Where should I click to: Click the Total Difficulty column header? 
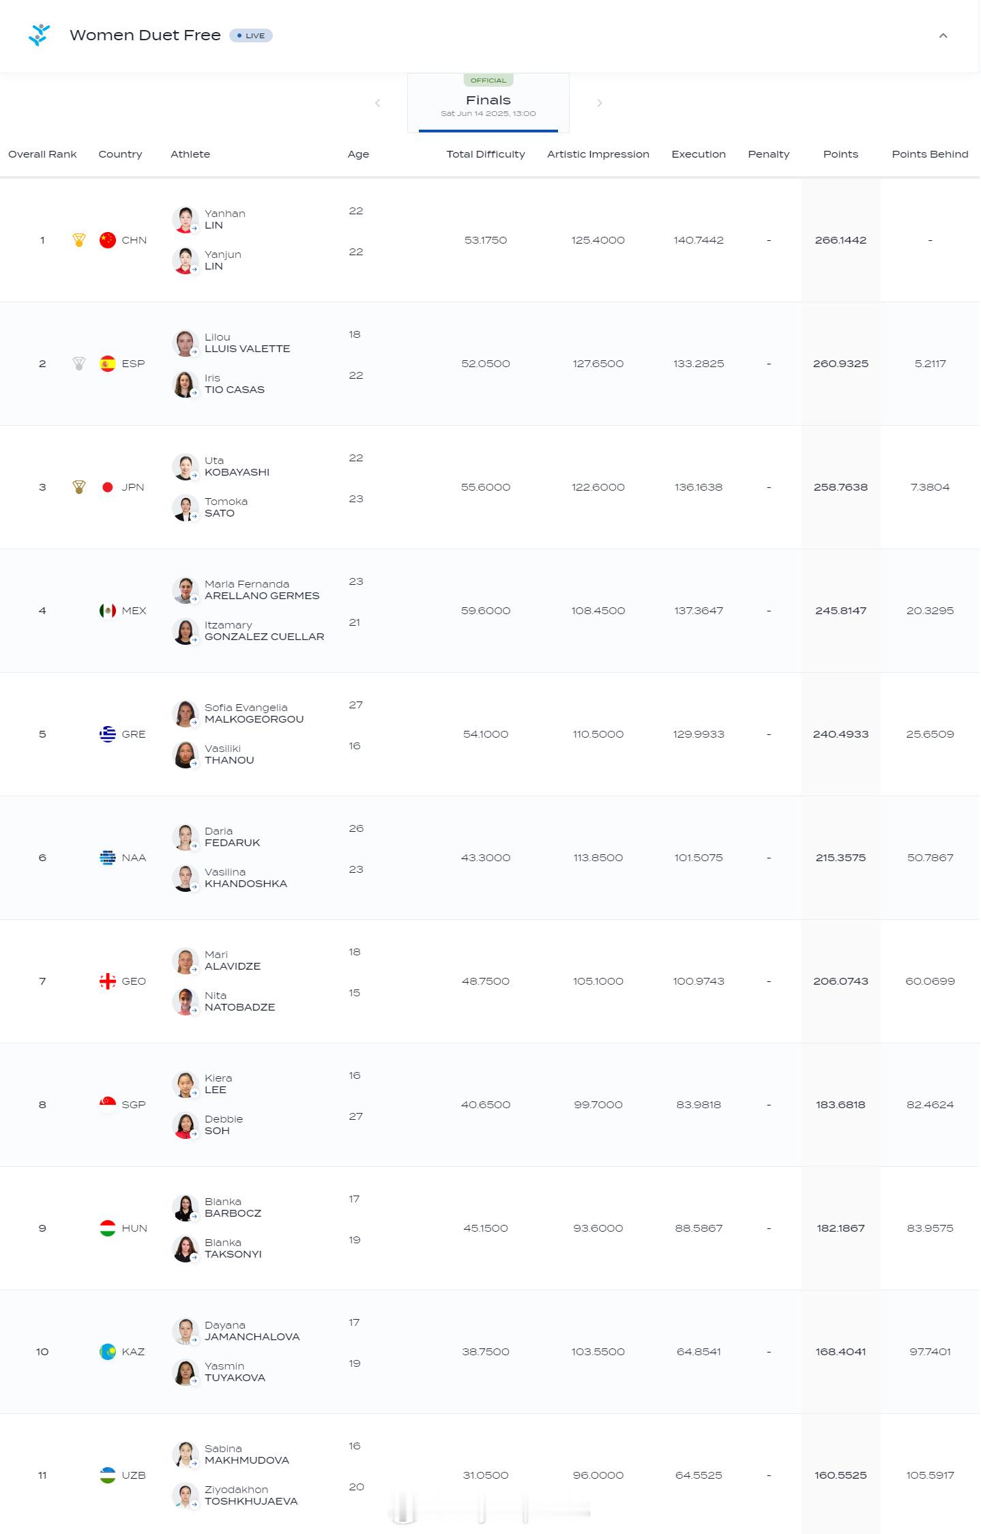[x=486, y=154]
